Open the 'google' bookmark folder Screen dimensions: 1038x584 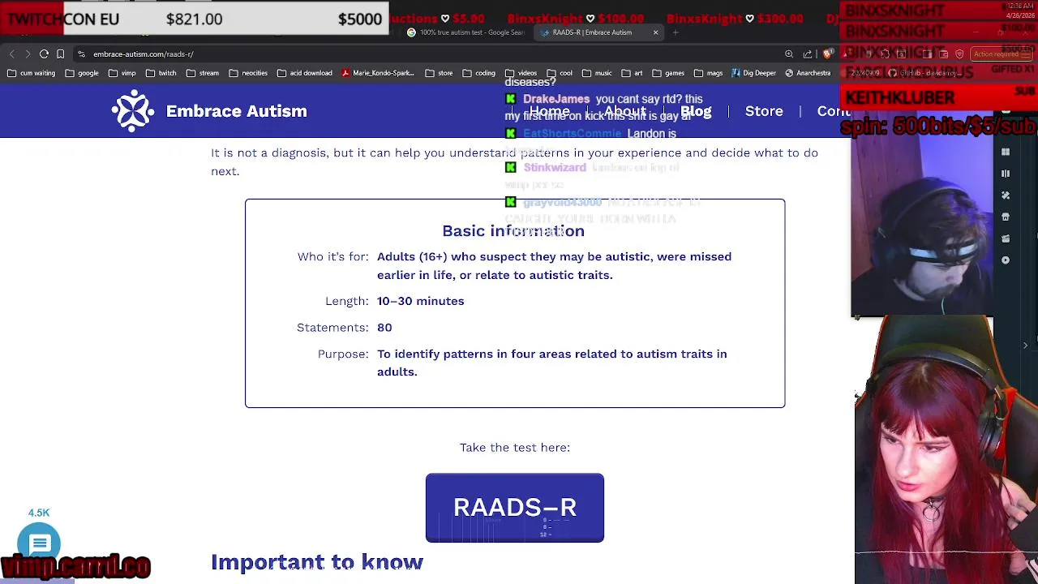click(82, 73)
